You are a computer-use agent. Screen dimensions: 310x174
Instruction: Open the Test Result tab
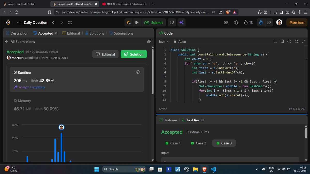(195, 120)
